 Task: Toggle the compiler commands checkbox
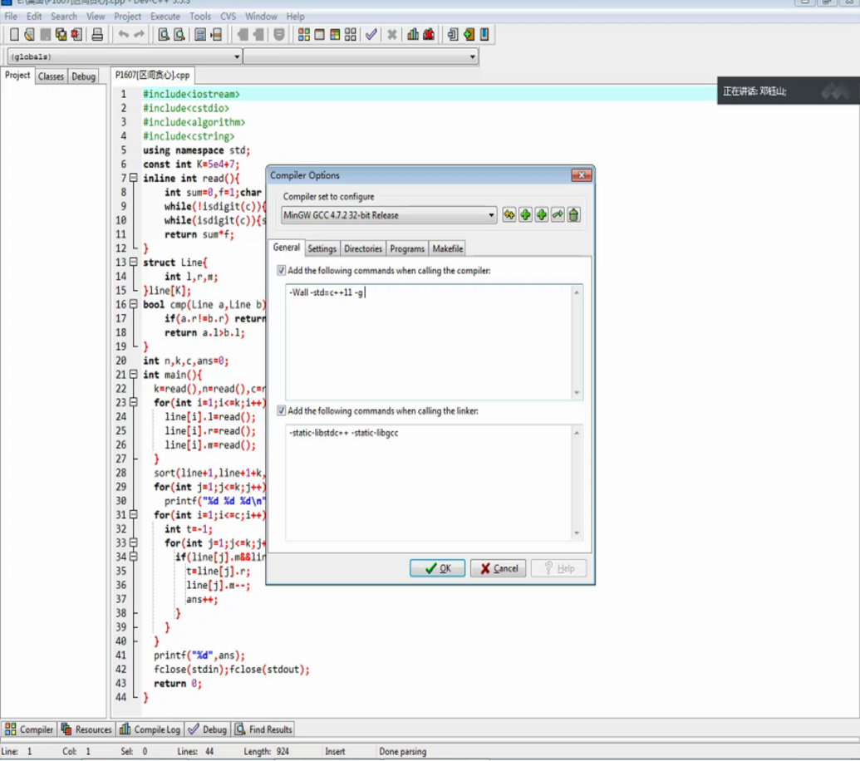tap(282, 271)
